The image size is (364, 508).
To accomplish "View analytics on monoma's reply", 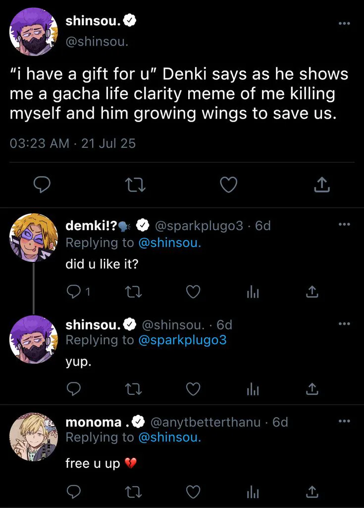I will click(253, 491).
